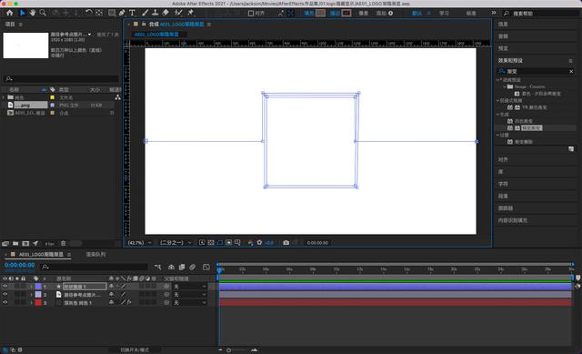Clear the effects search with X button
Image resolution: width=582 pixels, height=354 pixels.
click(x=571, y=71)
